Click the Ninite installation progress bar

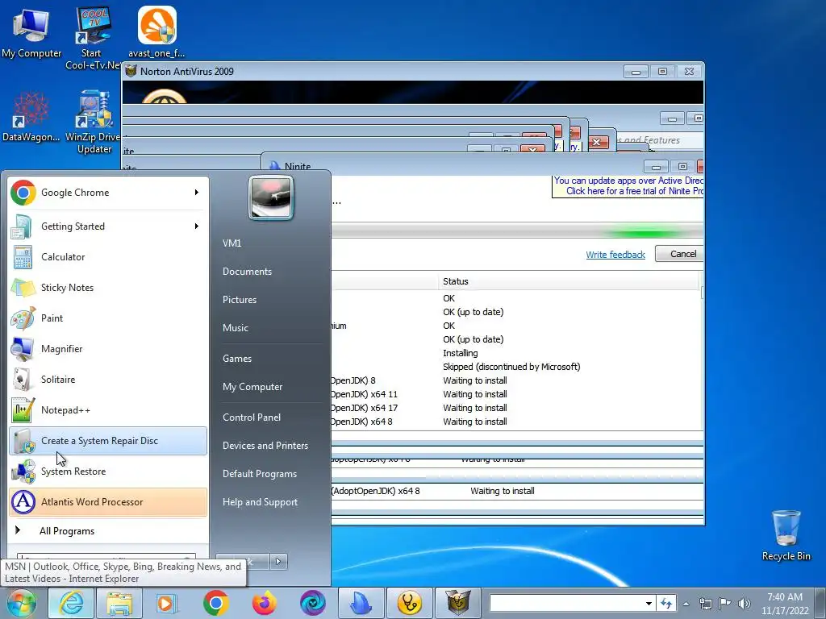(517, 231)
